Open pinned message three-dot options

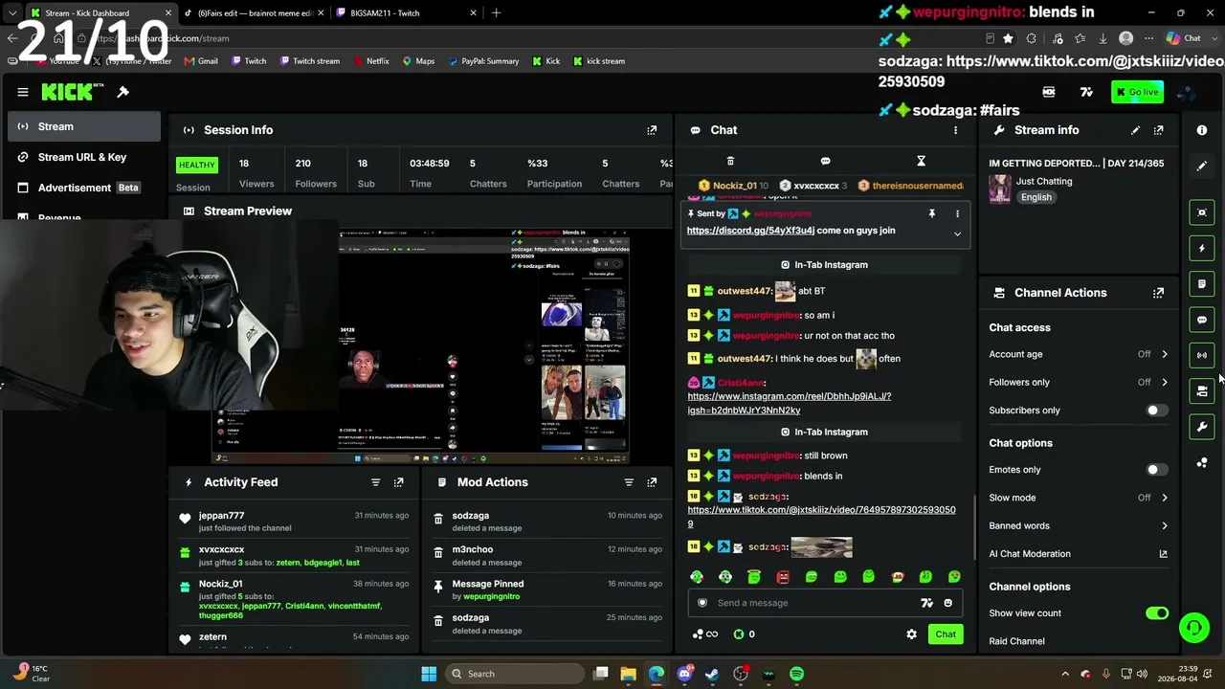coord(957,213)
